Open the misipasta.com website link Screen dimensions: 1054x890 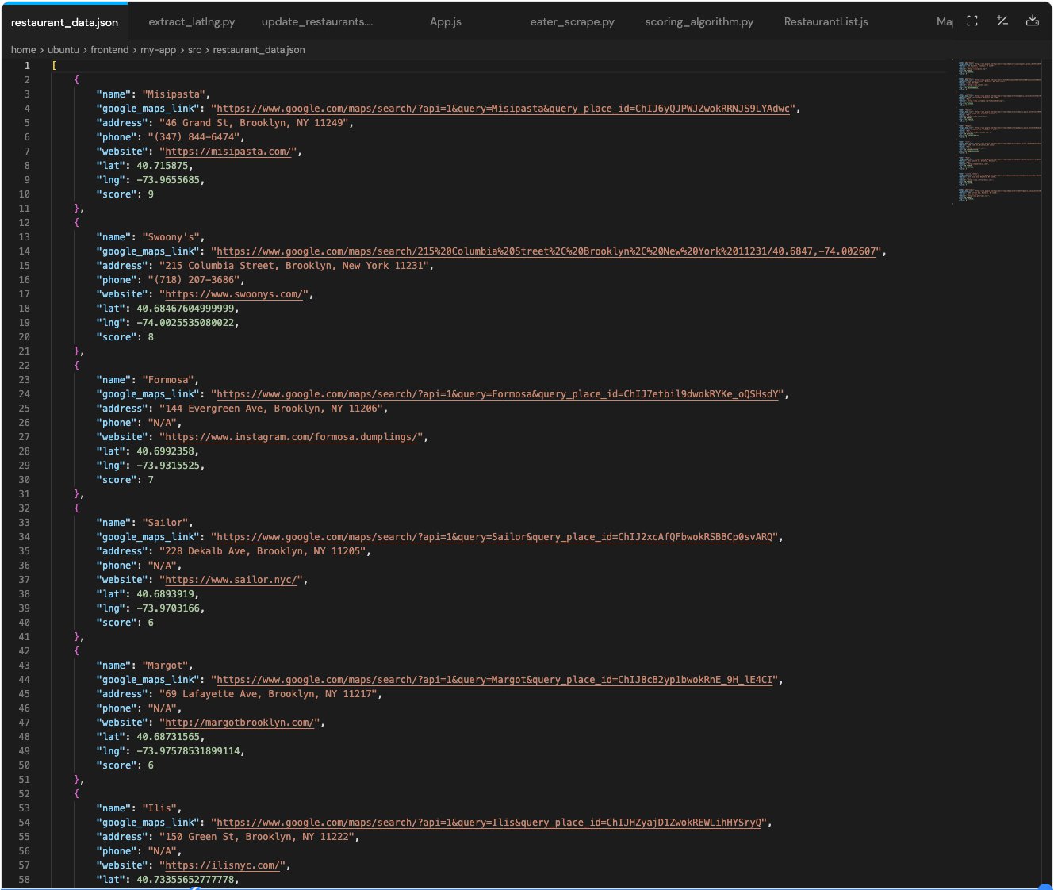pos(230,152)
